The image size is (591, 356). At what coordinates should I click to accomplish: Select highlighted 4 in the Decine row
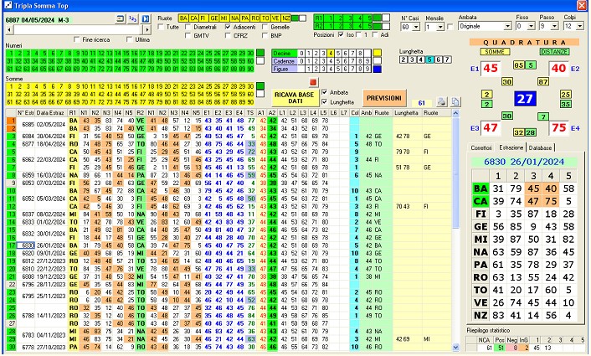click(x=331, y=53)
